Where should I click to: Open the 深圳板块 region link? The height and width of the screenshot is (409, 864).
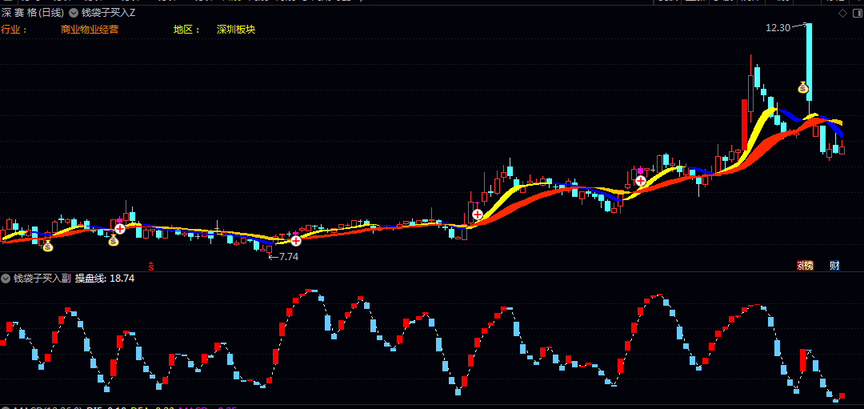click(236, 29)
